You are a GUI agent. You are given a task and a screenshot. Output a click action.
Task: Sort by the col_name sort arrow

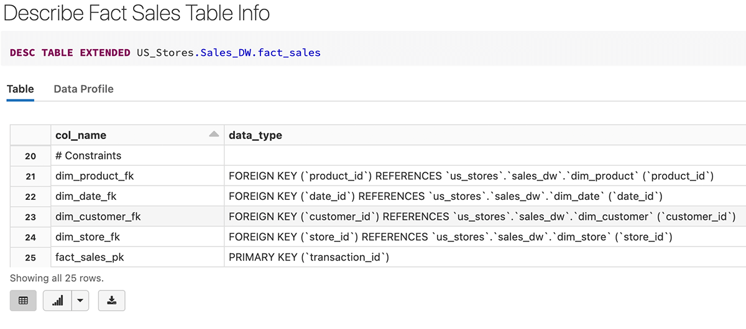[214, 134]
